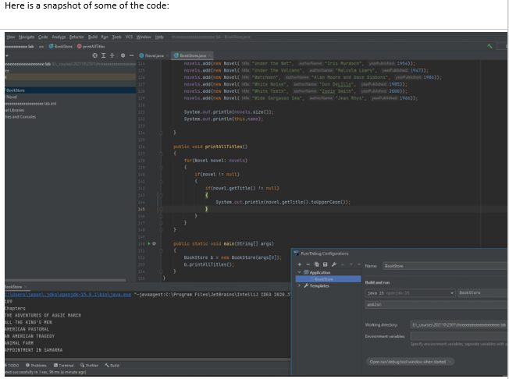Click the BookStore class icon in breadcrumb
Screen dimensions: 509x379
point(51,46)
